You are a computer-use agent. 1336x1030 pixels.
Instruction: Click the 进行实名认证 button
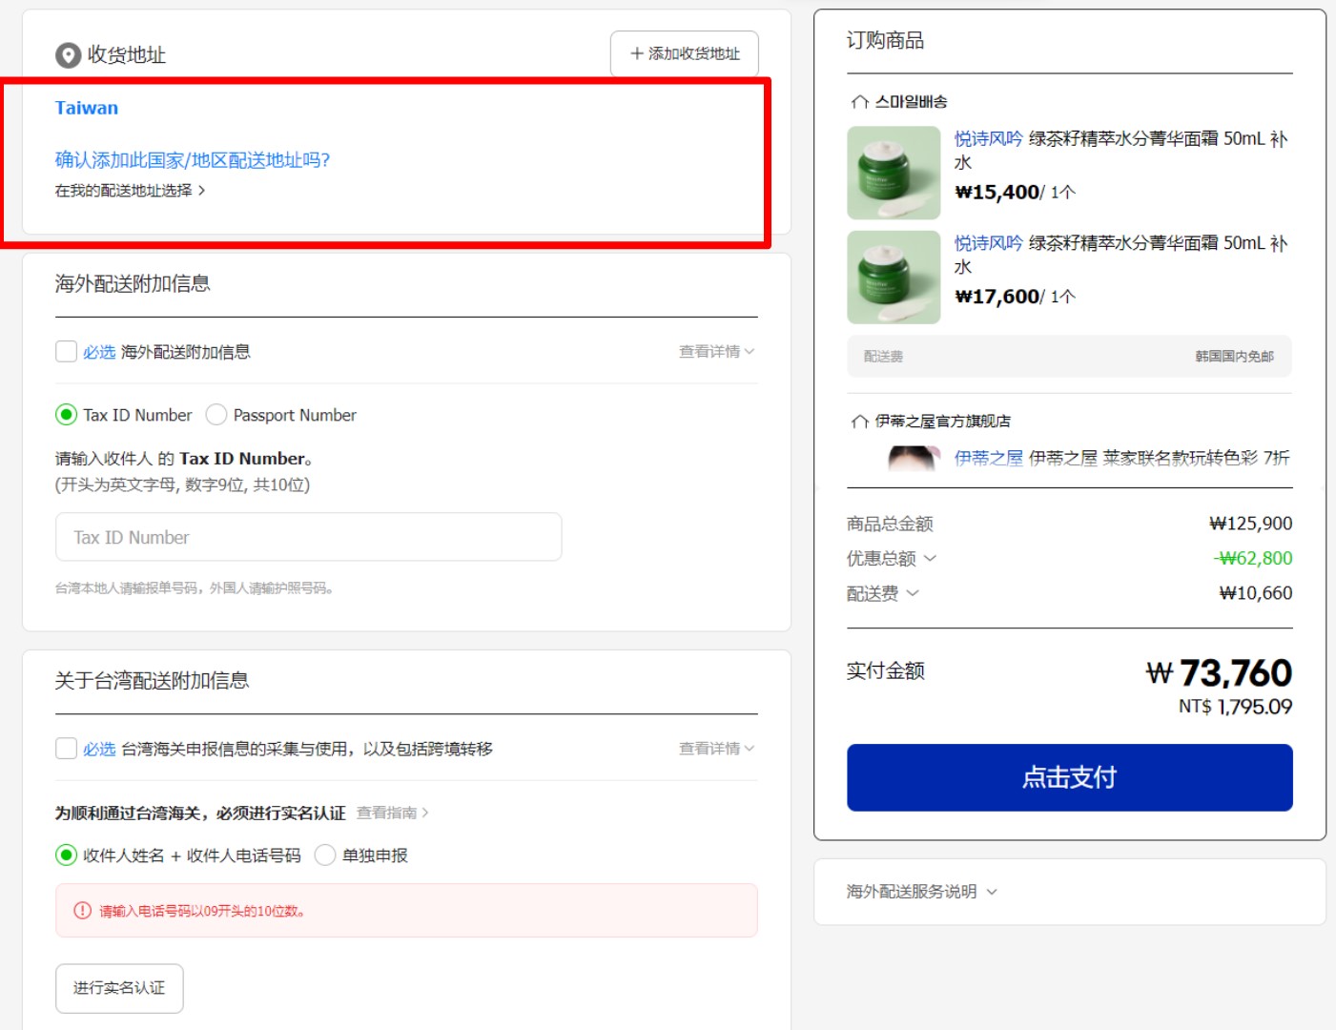click(x=118, y=988)
